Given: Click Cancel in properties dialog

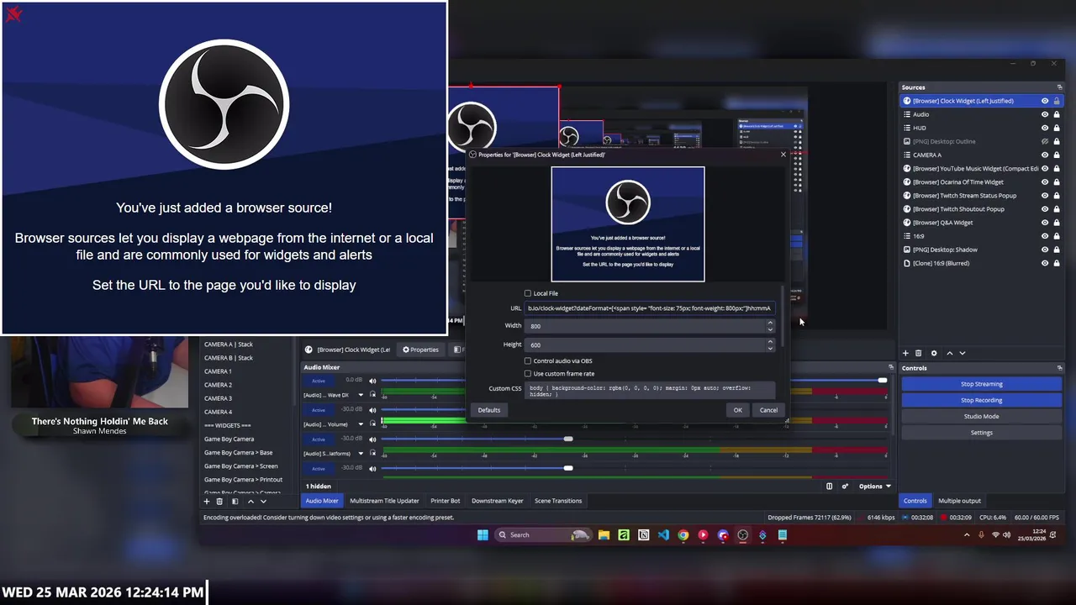Looking at the screenshot, I should pos(768,410).
